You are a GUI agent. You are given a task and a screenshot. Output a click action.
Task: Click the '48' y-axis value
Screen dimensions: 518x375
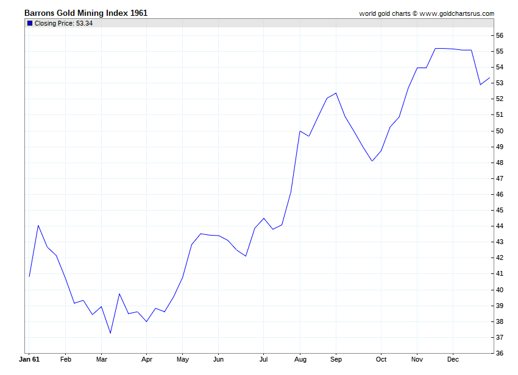pyautogui.click(x=500, y=163)
